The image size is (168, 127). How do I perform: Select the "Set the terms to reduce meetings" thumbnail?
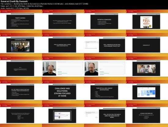[20, 92]
